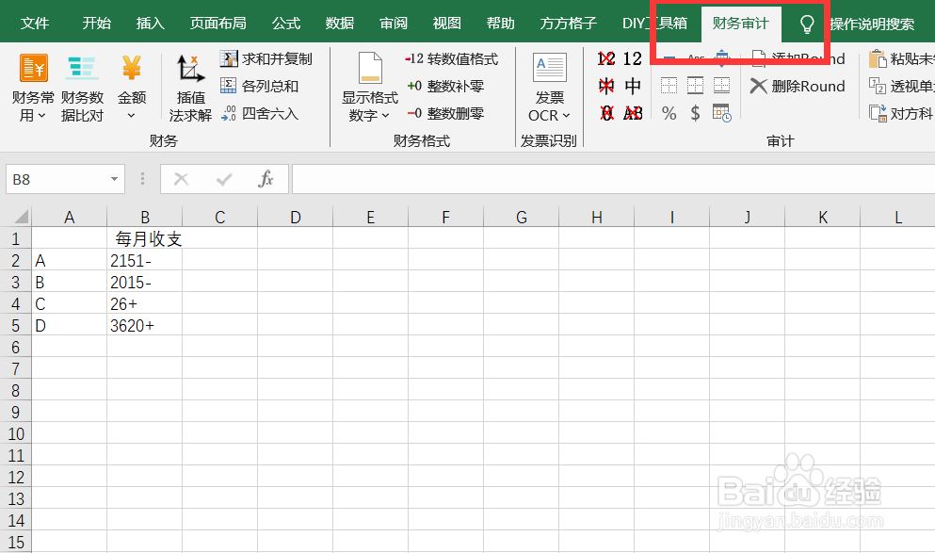Click cell with value 2151-
The height and width of the screenshot is (553, 935).
145,261
